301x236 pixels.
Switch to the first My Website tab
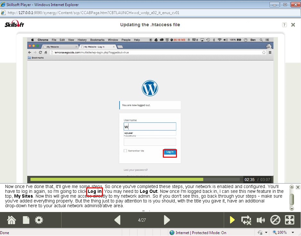coord(60,47)
